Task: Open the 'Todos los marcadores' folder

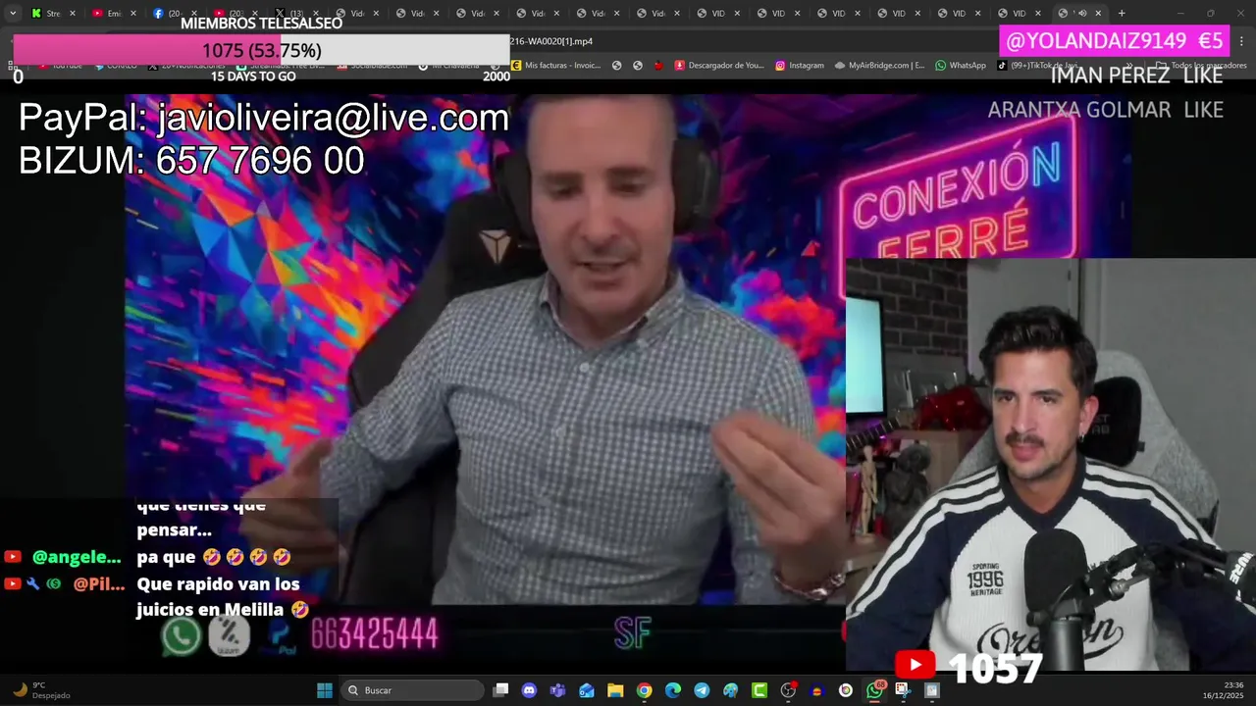Action: (x=1201, y=66)
